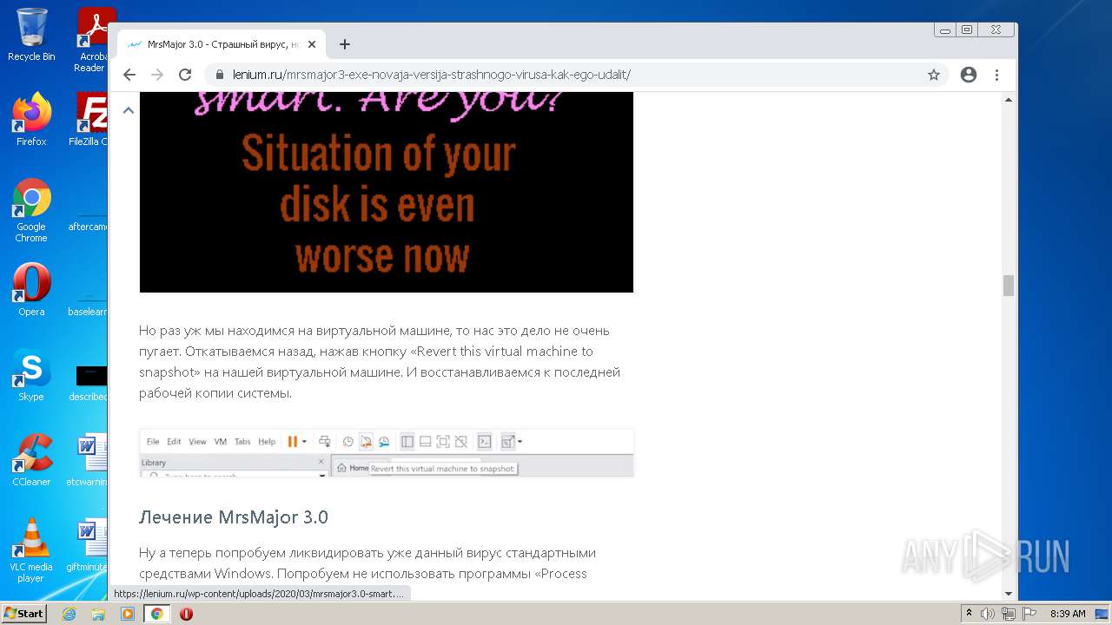Select the Firefox desktop icon
The image size is (1112, 625).
pos(31,120)
